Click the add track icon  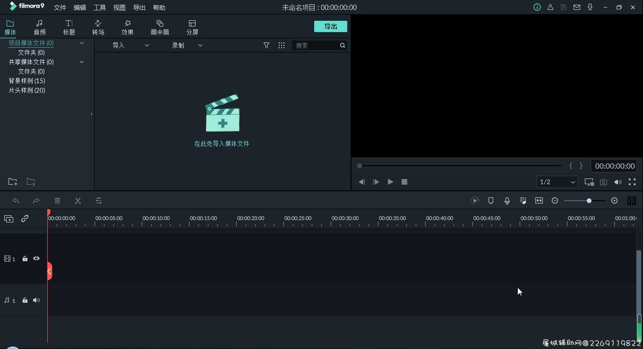click(9, 219)
